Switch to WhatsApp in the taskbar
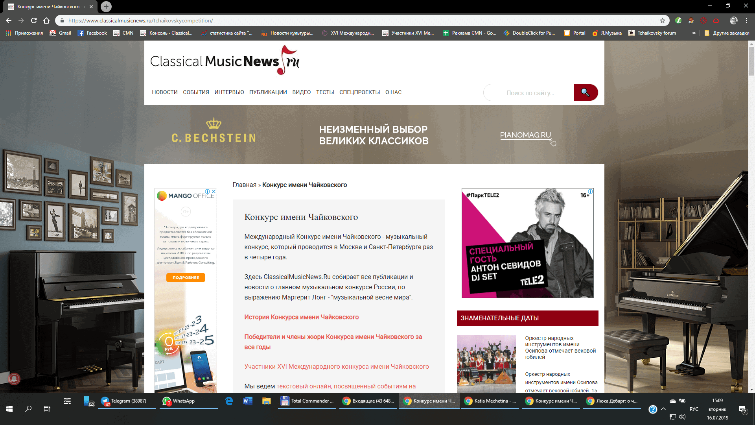Viewport: 755px width, 425px height. pyautogui.click(x=189, y=401)
